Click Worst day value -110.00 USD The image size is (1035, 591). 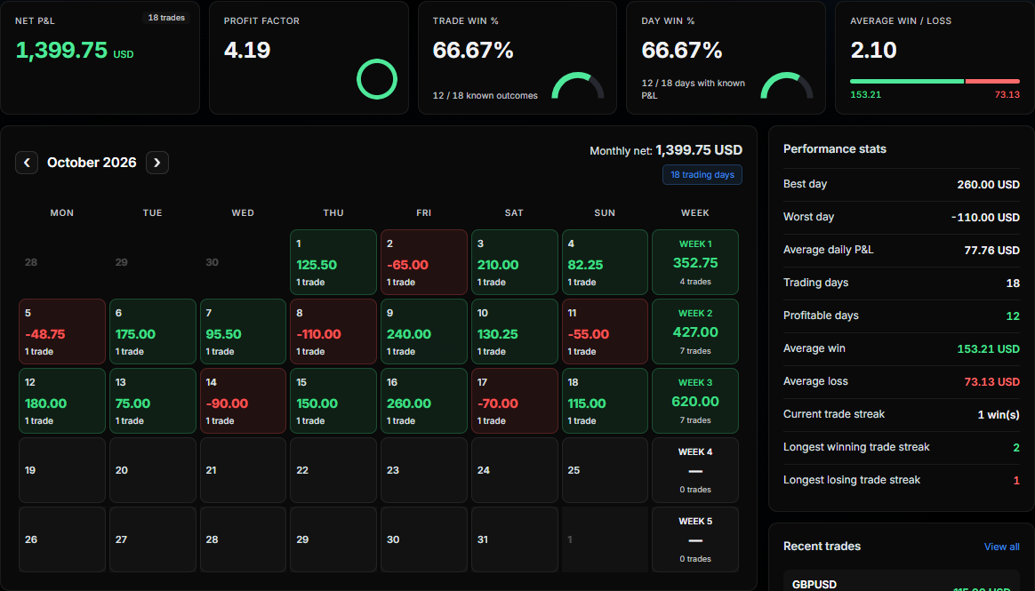(985, 218)
